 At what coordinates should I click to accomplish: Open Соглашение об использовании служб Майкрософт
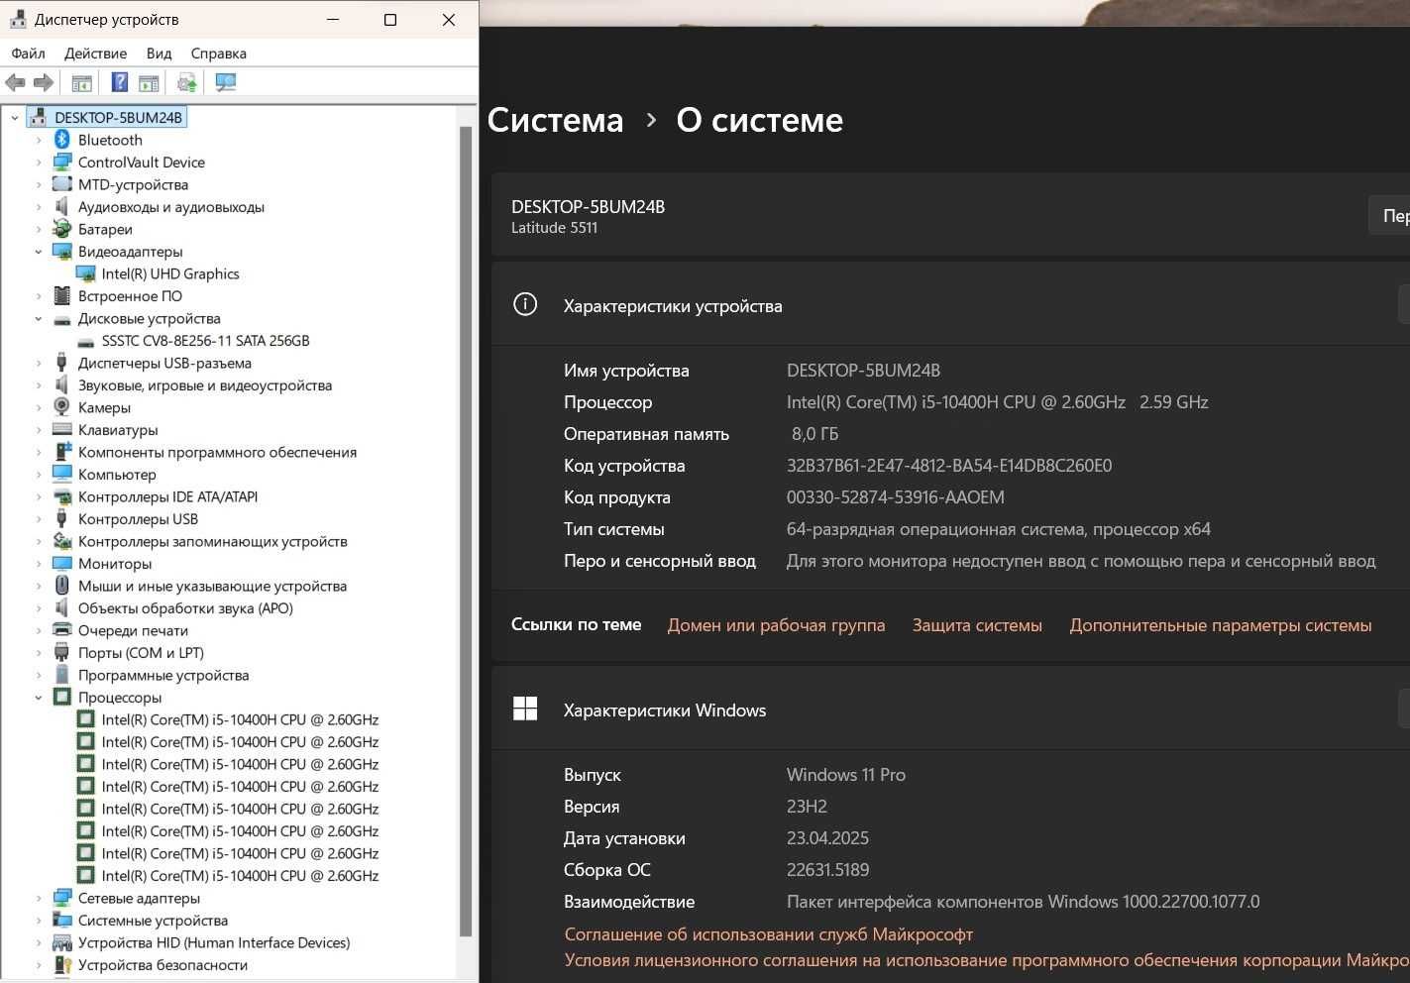(769, 934)
